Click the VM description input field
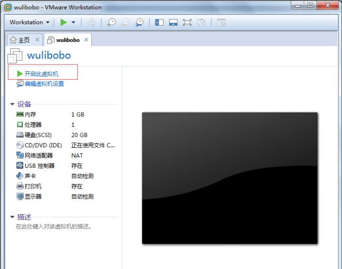Viewport: 342px width, 269px height. coord(53,226)
